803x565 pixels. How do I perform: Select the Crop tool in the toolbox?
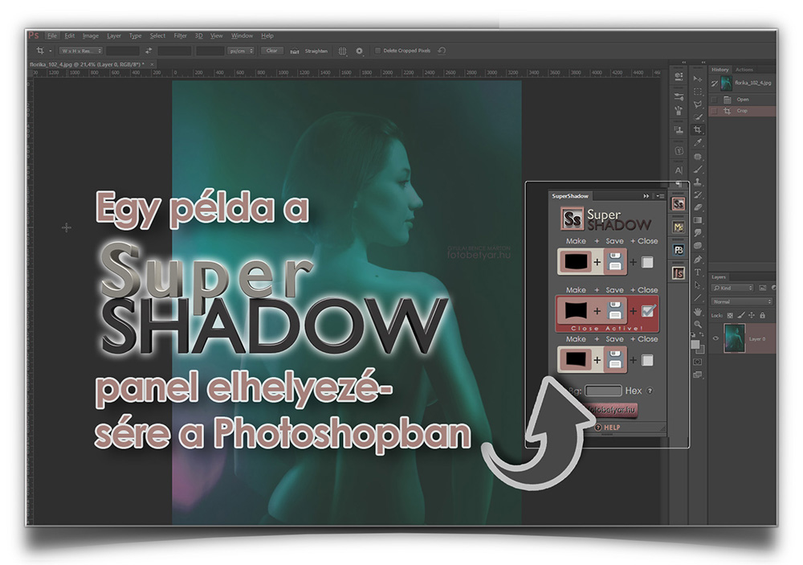[698, 130]
